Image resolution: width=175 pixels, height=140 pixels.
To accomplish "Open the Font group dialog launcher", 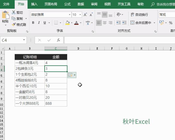I will point(93,32).
